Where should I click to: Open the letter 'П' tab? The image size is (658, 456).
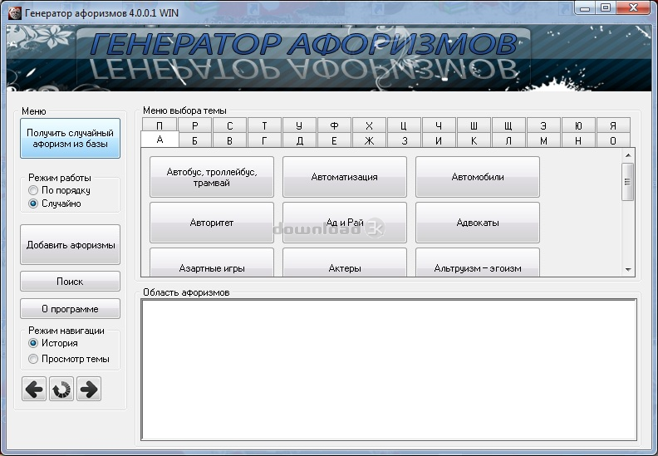pos(159,125)
